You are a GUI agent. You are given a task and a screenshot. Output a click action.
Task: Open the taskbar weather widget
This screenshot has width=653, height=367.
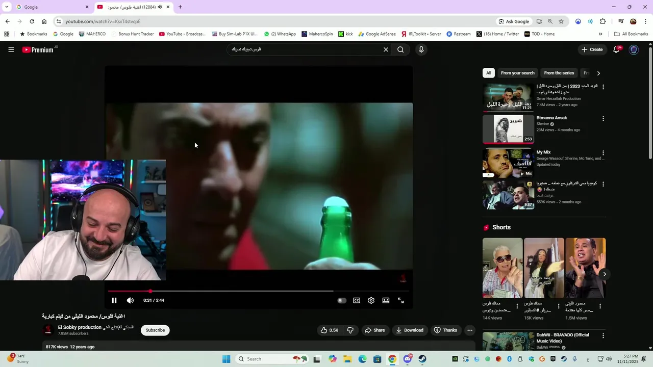click(x=18, y=359)
